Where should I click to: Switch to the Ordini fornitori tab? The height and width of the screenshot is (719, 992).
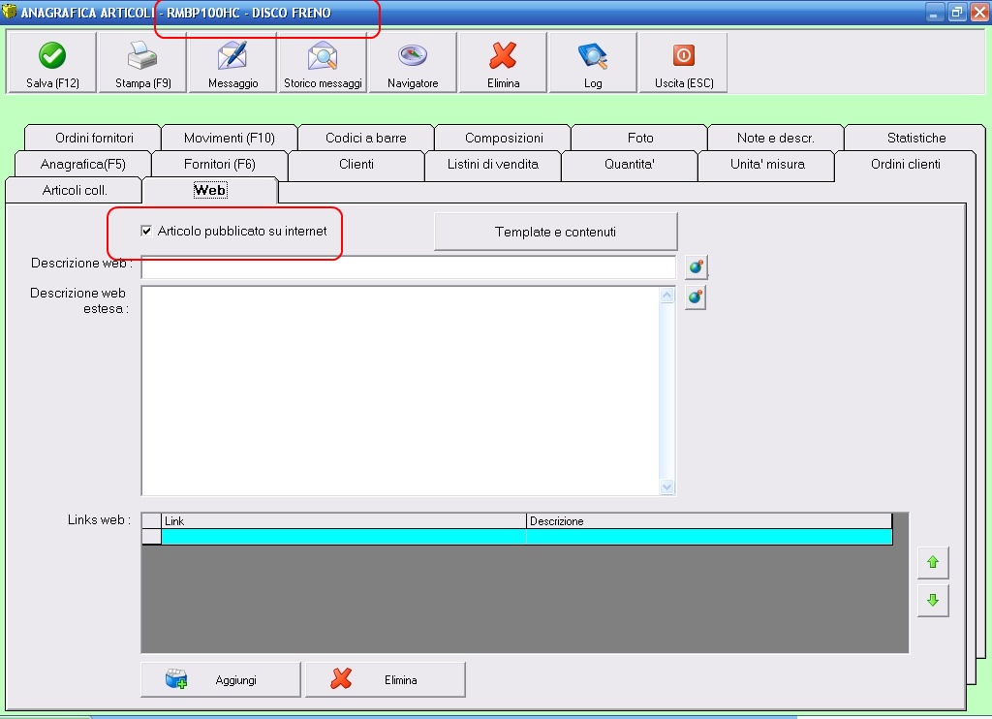(94, 138)
